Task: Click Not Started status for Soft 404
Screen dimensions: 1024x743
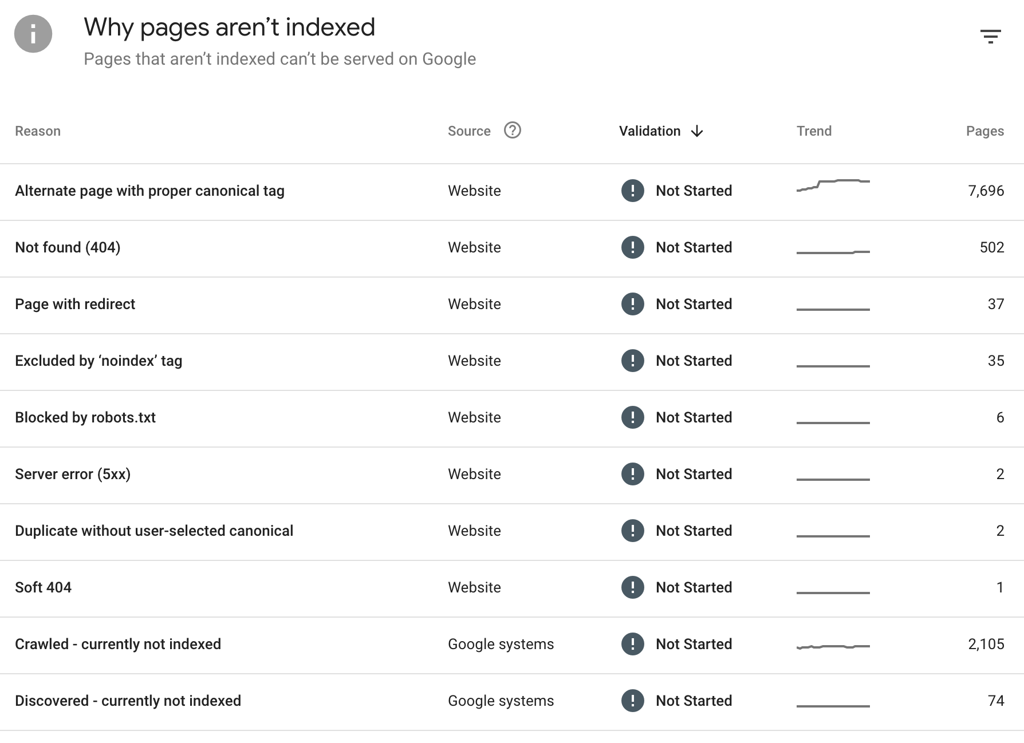Action: 694,587
